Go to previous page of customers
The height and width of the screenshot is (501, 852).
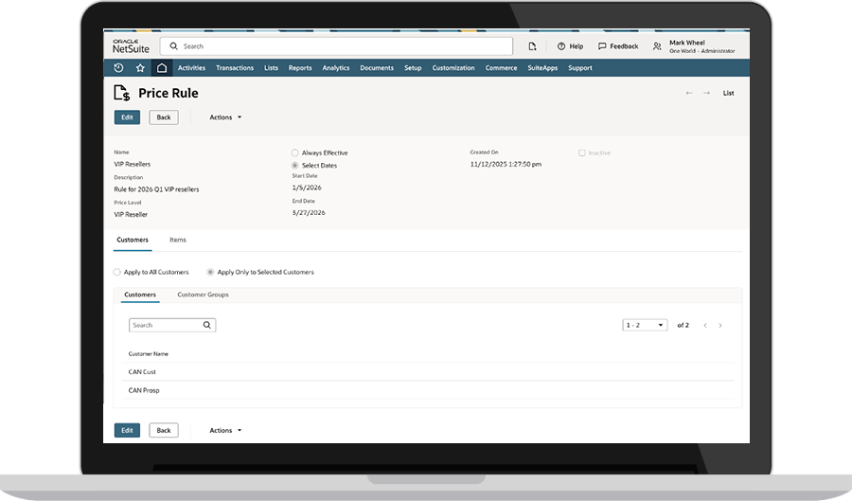click(x=705, y=325)
